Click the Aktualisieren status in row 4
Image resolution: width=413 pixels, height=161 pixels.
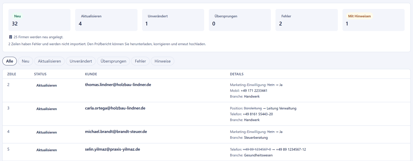[46, 132]
